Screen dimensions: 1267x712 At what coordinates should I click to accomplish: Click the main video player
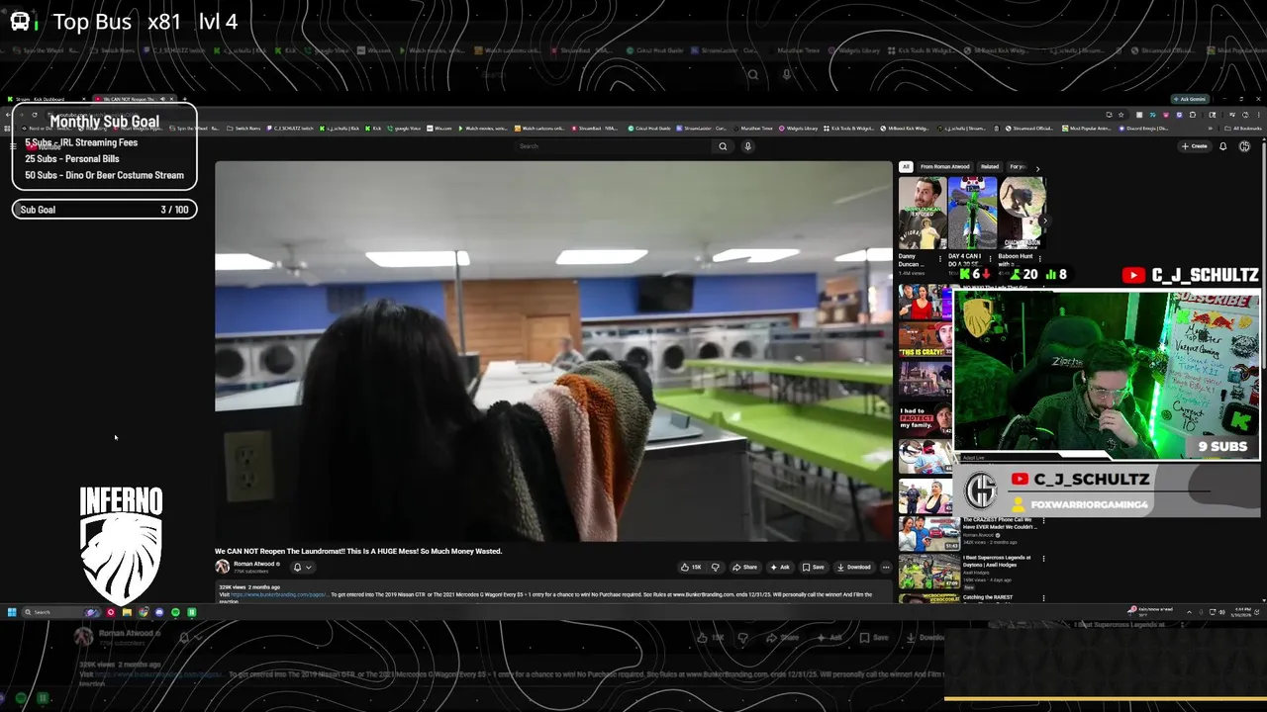click(x=553, y=351)
